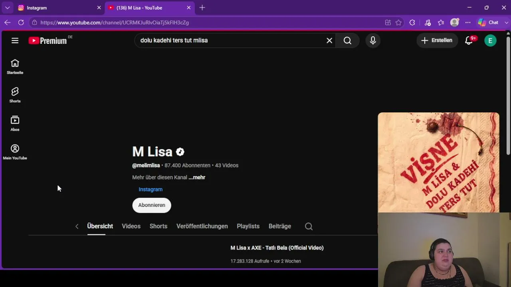Click the browser address bar URL
Image resolution: width=511 pixels, height=287 pixels.
(115, 23)
